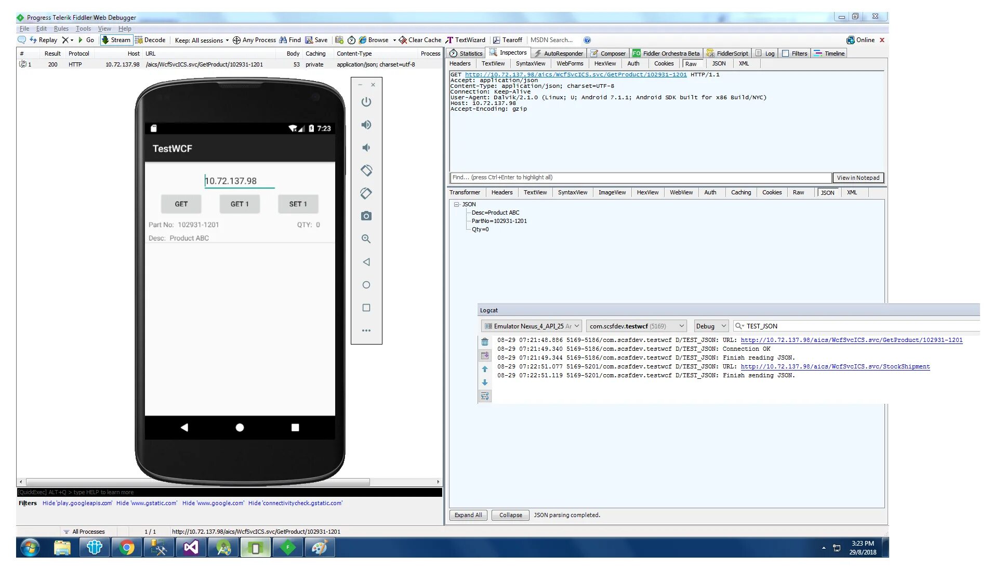Select session row 1 GetProduct request
992x568 pixels.
(230, 64)
